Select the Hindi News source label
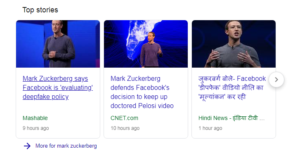 231,118
